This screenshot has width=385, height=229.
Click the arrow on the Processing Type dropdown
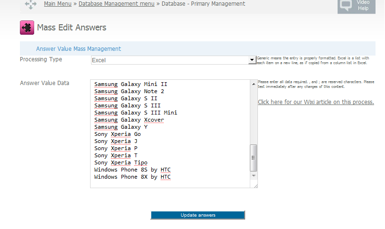point(252,60)
